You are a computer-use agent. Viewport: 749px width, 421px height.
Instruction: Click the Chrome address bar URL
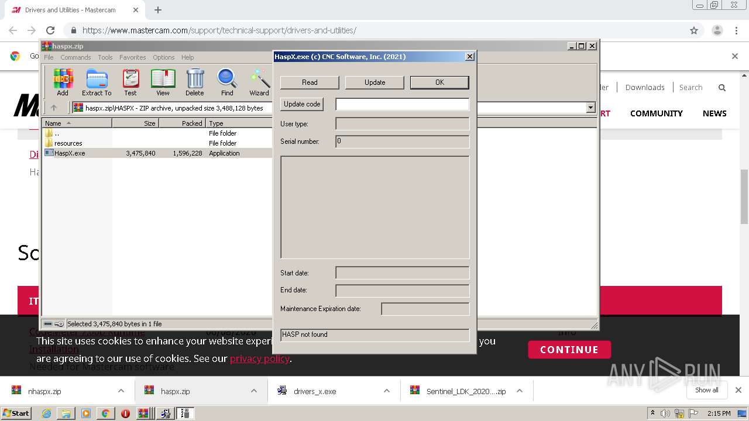coord(219,30)
